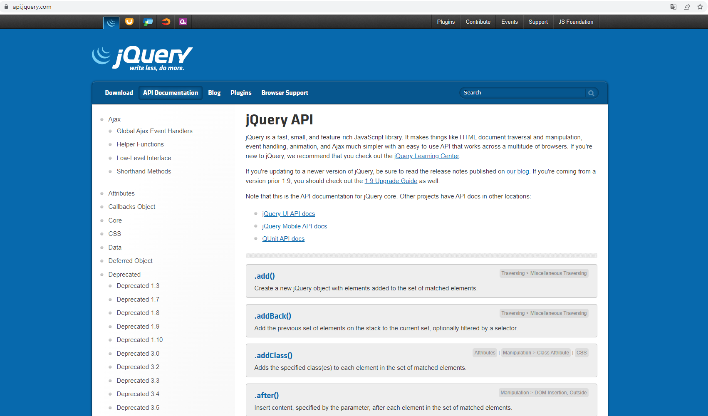Open Deprecated 1.7 in sidebar
This screenshot has width=708, height=416.
click(x=138, y=300)
